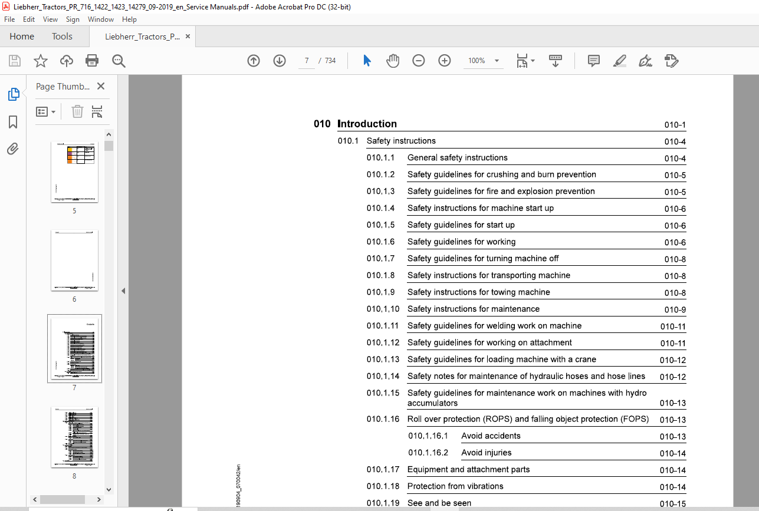The image size is (759, 511).
Task: Open the fit page options icon
Action: [x=525, y=61]
